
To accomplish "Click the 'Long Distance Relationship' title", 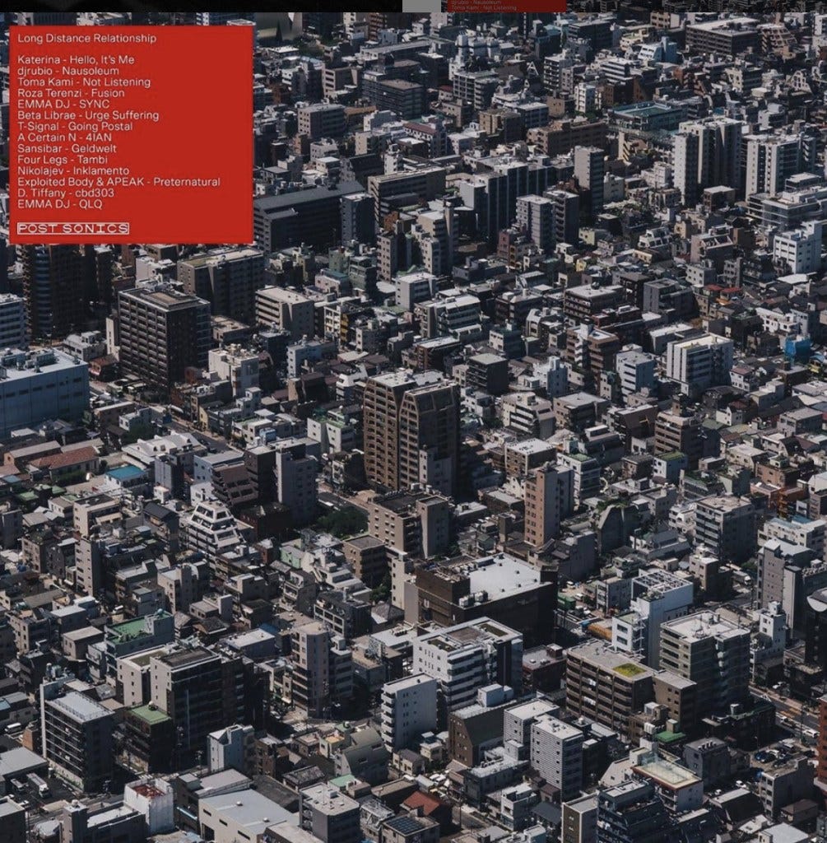I will [86, 38].
